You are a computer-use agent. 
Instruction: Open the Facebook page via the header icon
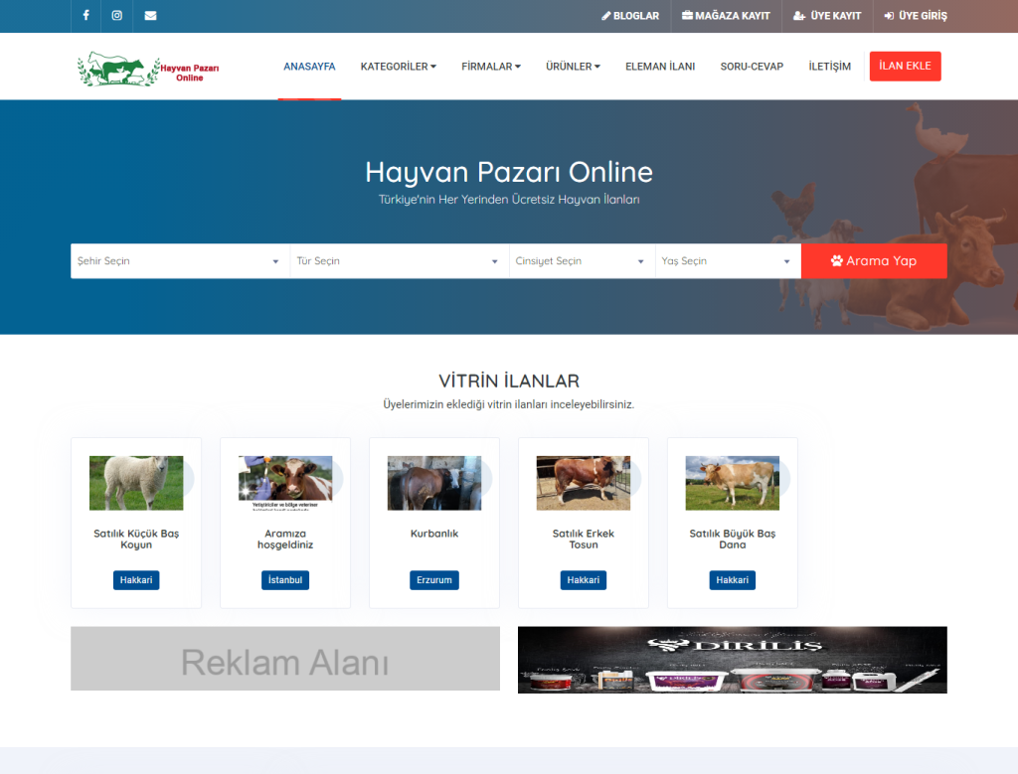[85, 16]
